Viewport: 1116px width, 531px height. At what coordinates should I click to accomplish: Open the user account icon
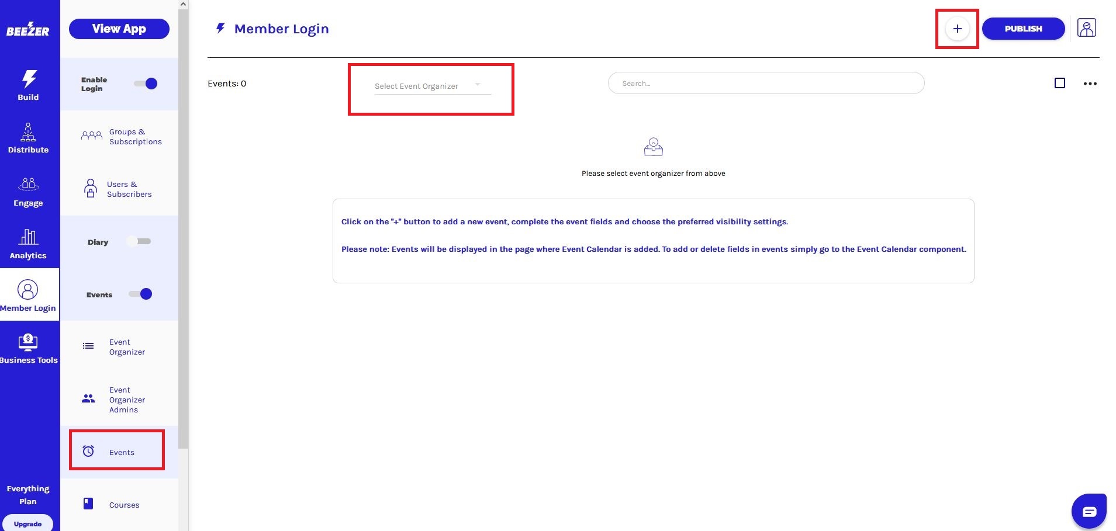[x=1086, y=28]
